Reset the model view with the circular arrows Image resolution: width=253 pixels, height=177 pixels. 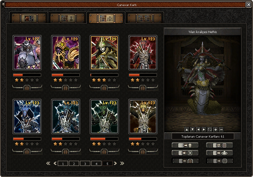[210, 129]
